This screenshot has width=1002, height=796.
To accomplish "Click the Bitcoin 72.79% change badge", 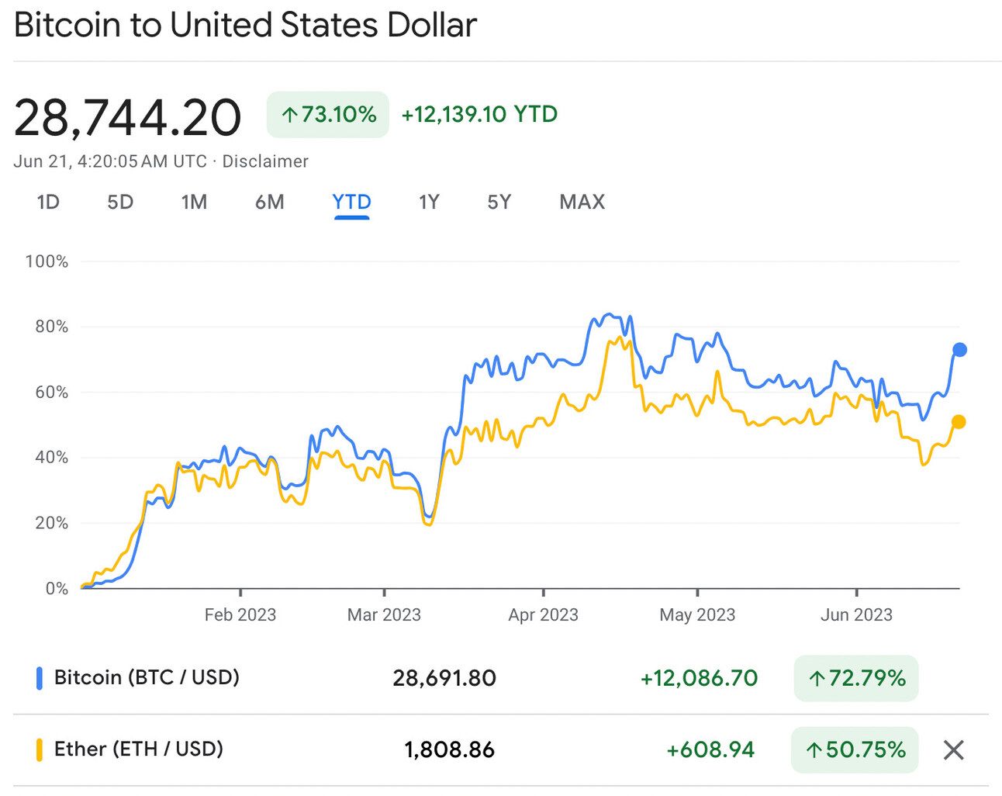I will coord(856,679).
